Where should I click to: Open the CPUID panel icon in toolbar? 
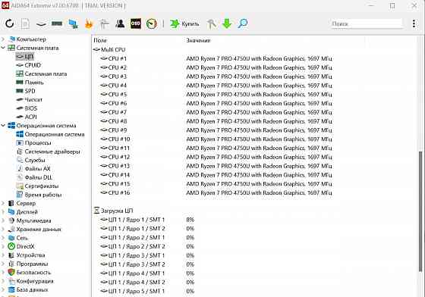click(104, 23)
